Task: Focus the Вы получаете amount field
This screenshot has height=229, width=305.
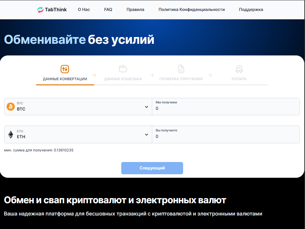Action: (x=226, y=135)
